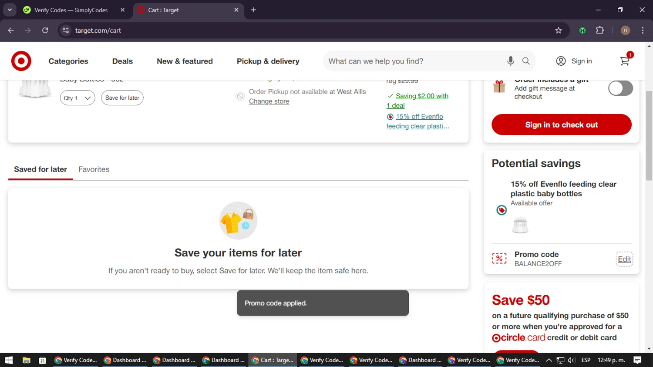Select the Saved for later tab
Viewport: 653px width, 367px height.
pyautogui.click(x=40, y=169)
